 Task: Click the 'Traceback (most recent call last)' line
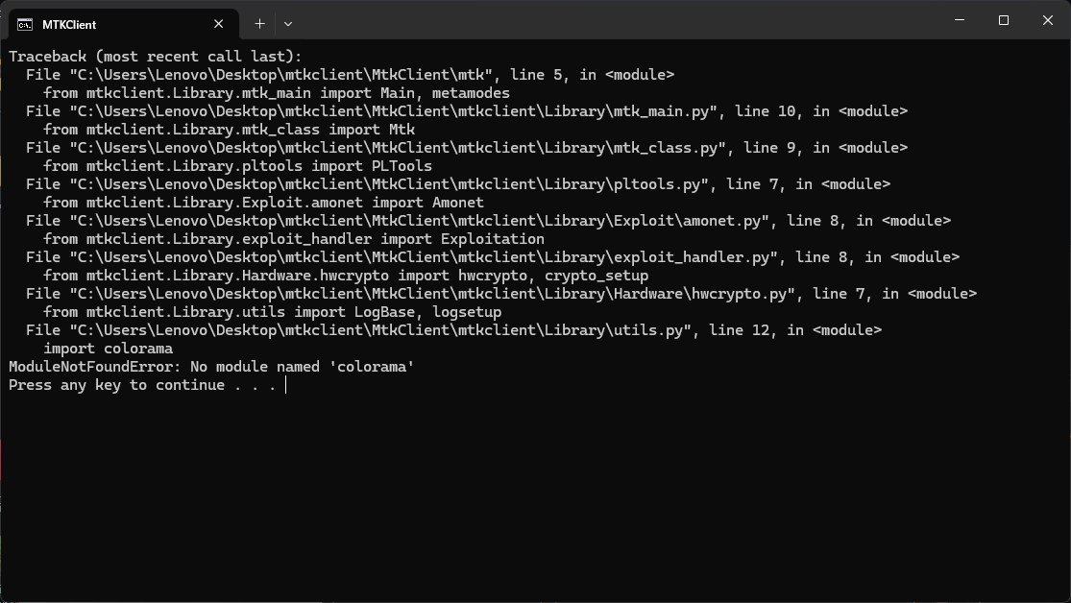point(155,57)
